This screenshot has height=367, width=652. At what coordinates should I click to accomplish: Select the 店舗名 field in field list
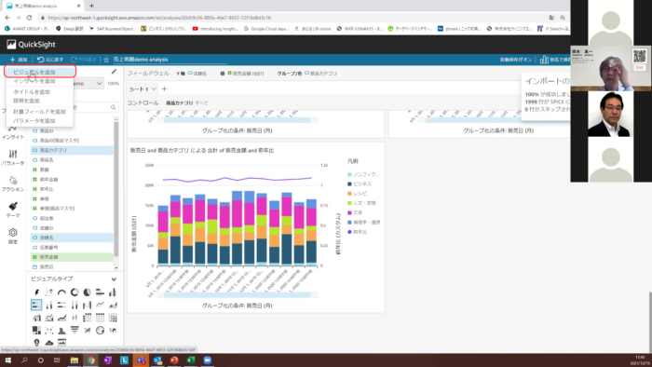[72, 238]
